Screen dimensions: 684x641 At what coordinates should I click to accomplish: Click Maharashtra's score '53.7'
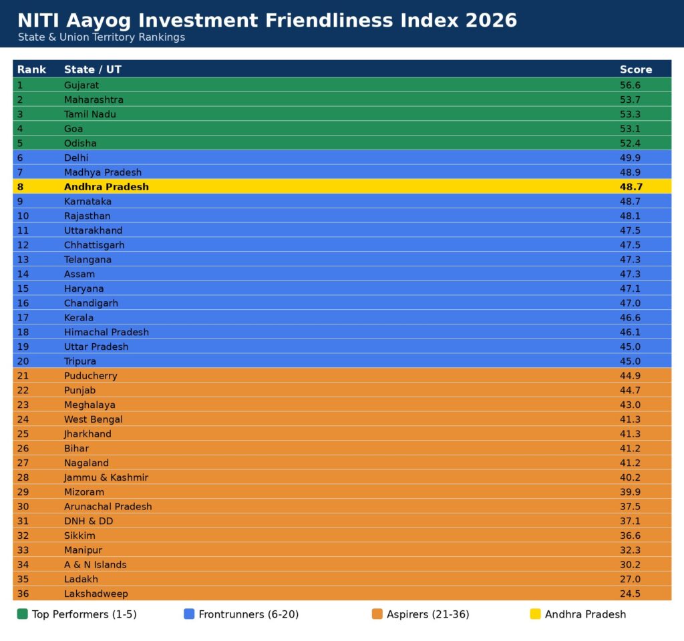631,99
